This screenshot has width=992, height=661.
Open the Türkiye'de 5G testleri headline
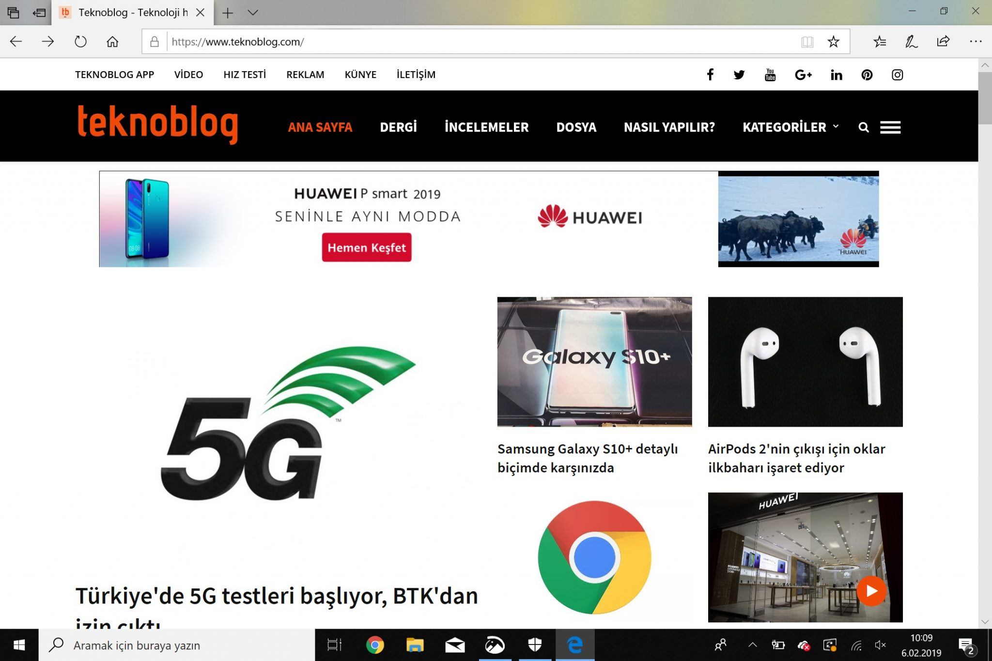pyautogui.click(x=277, y=606)
